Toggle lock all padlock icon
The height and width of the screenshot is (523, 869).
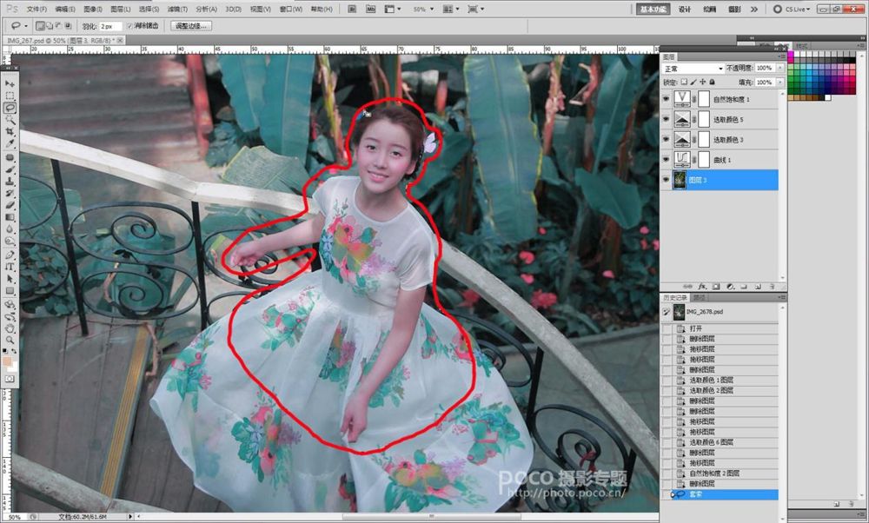[713, 82]
